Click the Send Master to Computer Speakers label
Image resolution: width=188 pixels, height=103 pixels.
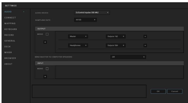(53, 57)
